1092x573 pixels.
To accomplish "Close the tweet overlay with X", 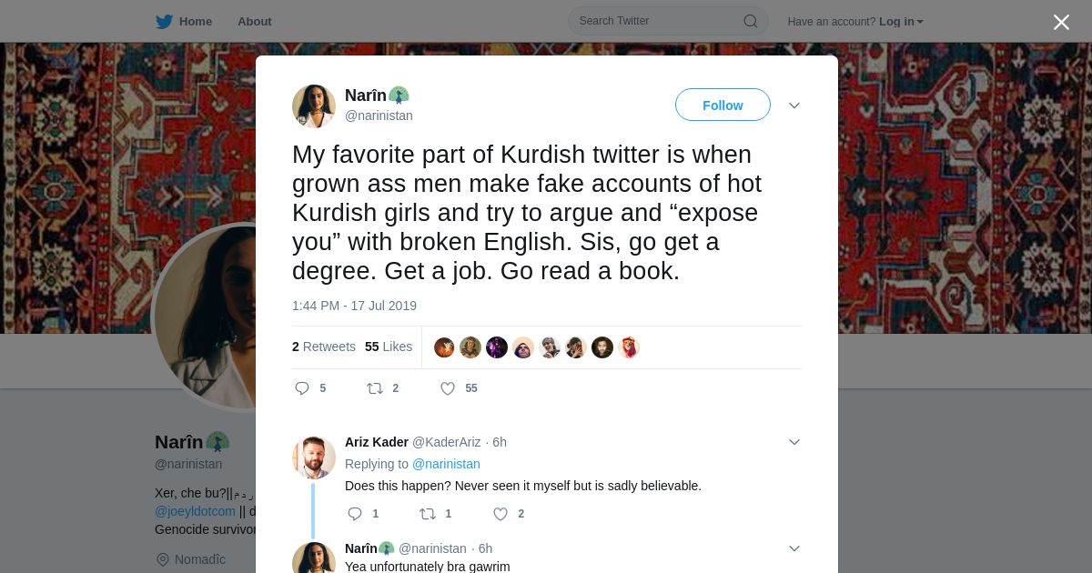I will [1061, 22].
